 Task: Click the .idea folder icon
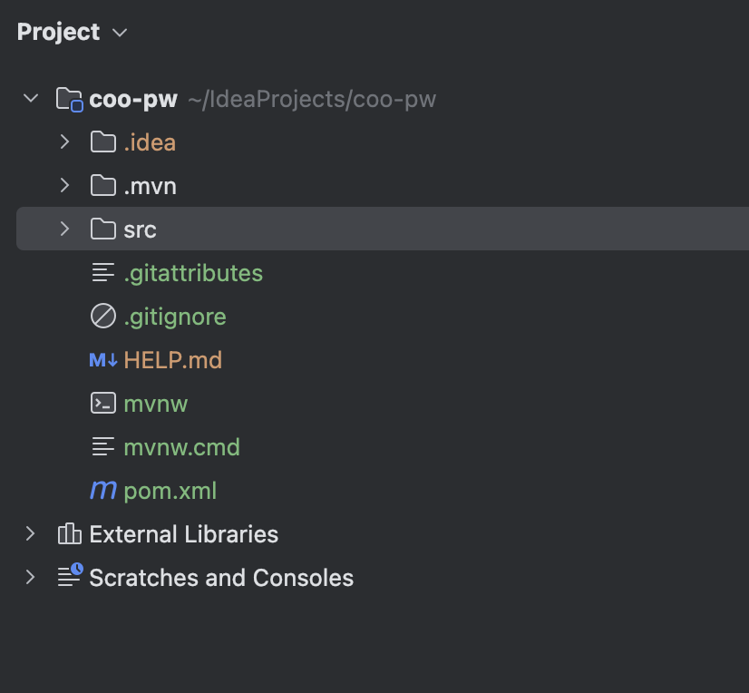pyautogui.click(x=103, y=142)
